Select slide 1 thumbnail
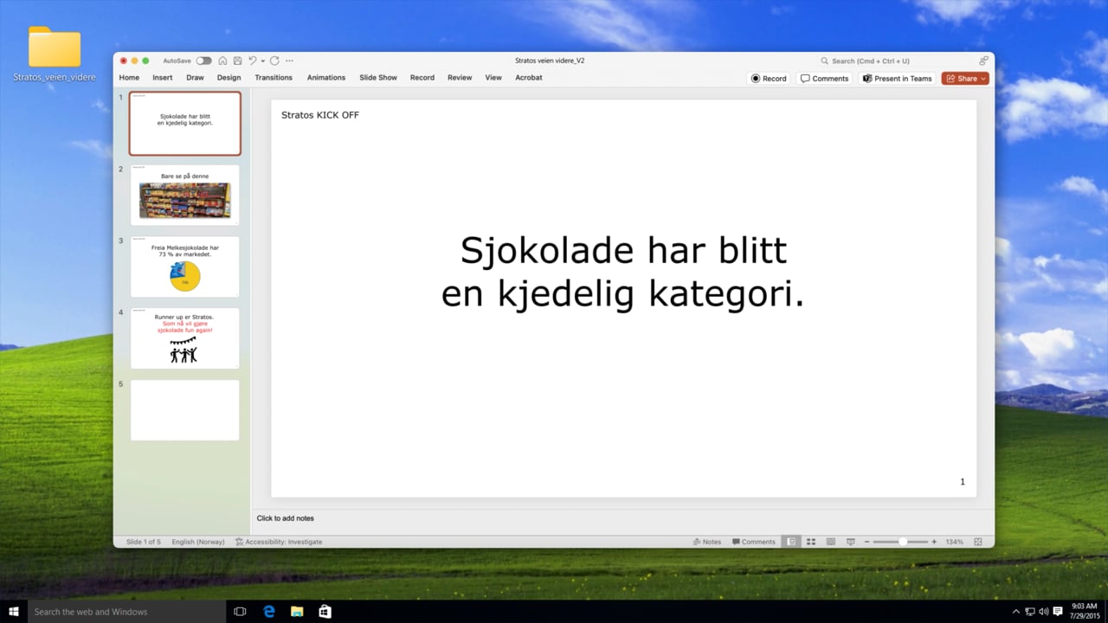Screen dimensions: 1108x623 pos(185,124)
